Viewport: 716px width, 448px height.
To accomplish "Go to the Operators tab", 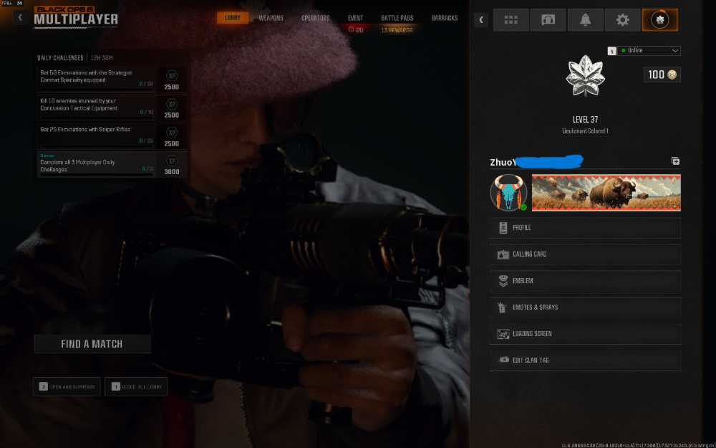I will point(315,18).
